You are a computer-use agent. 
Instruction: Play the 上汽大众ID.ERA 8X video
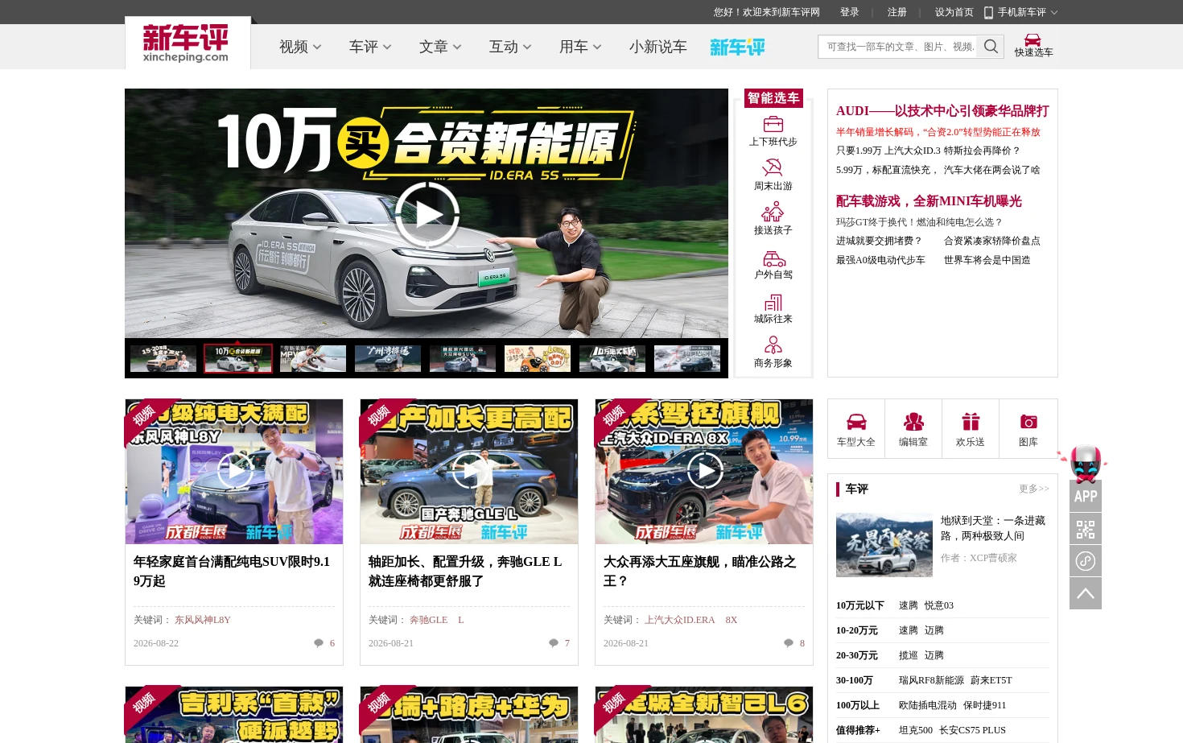[705, 471]
